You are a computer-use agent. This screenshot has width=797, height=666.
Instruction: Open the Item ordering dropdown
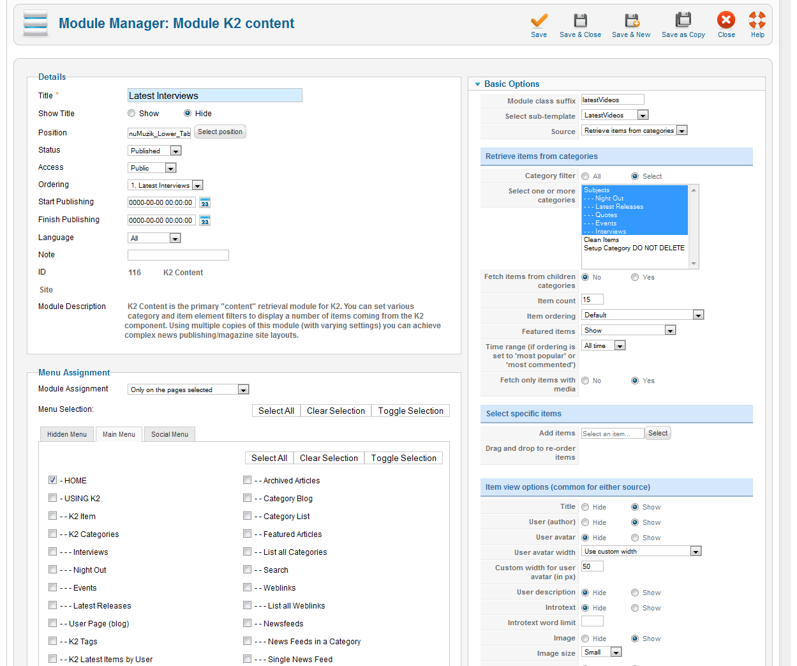(x=643, y=315)
